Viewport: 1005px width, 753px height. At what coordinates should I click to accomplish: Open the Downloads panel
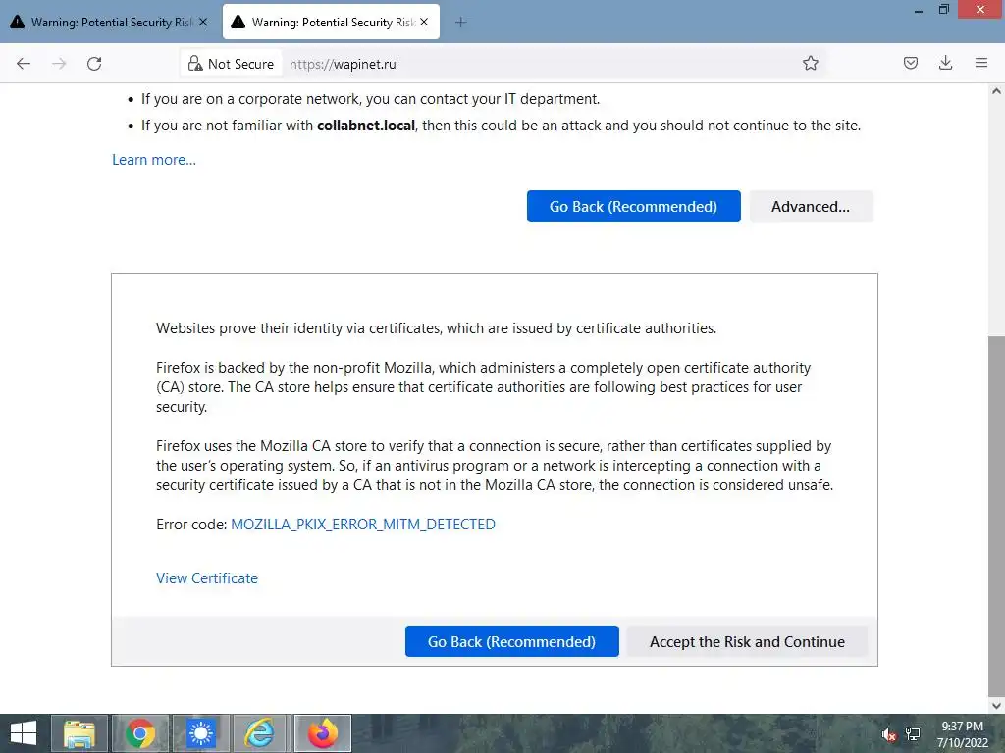pos(945,63)
